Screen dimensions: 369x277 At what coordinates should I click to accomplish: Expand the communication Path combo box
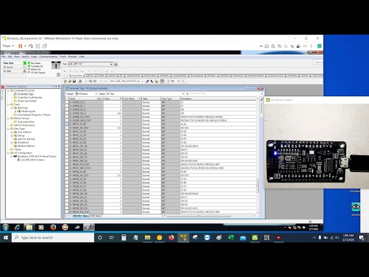click(x=111, y=64)
